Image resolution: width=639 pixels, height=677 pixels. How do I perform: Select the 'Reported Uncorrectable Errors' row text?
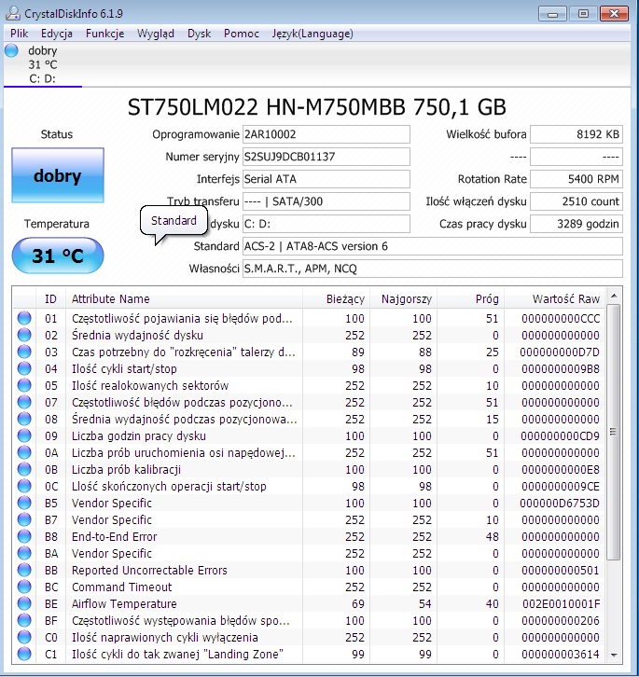point(149,570)
